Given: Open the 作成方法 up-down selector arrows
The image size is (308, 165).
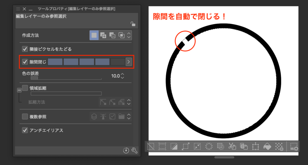Looking at the screenshot, I should click(129, 35).
